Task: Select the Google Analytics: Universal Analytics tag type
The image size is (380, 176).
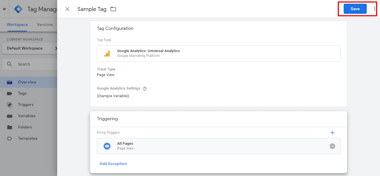Action: click(218, 54)
